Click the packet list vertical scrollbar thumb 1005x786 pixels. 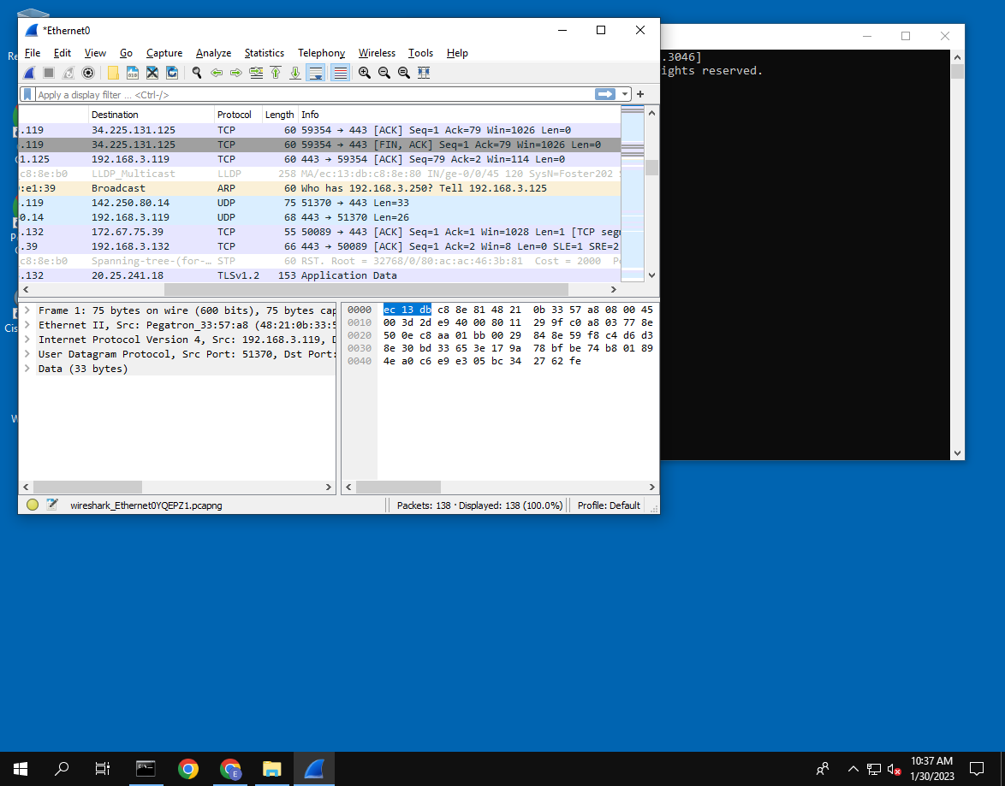[x=651, y=167]
